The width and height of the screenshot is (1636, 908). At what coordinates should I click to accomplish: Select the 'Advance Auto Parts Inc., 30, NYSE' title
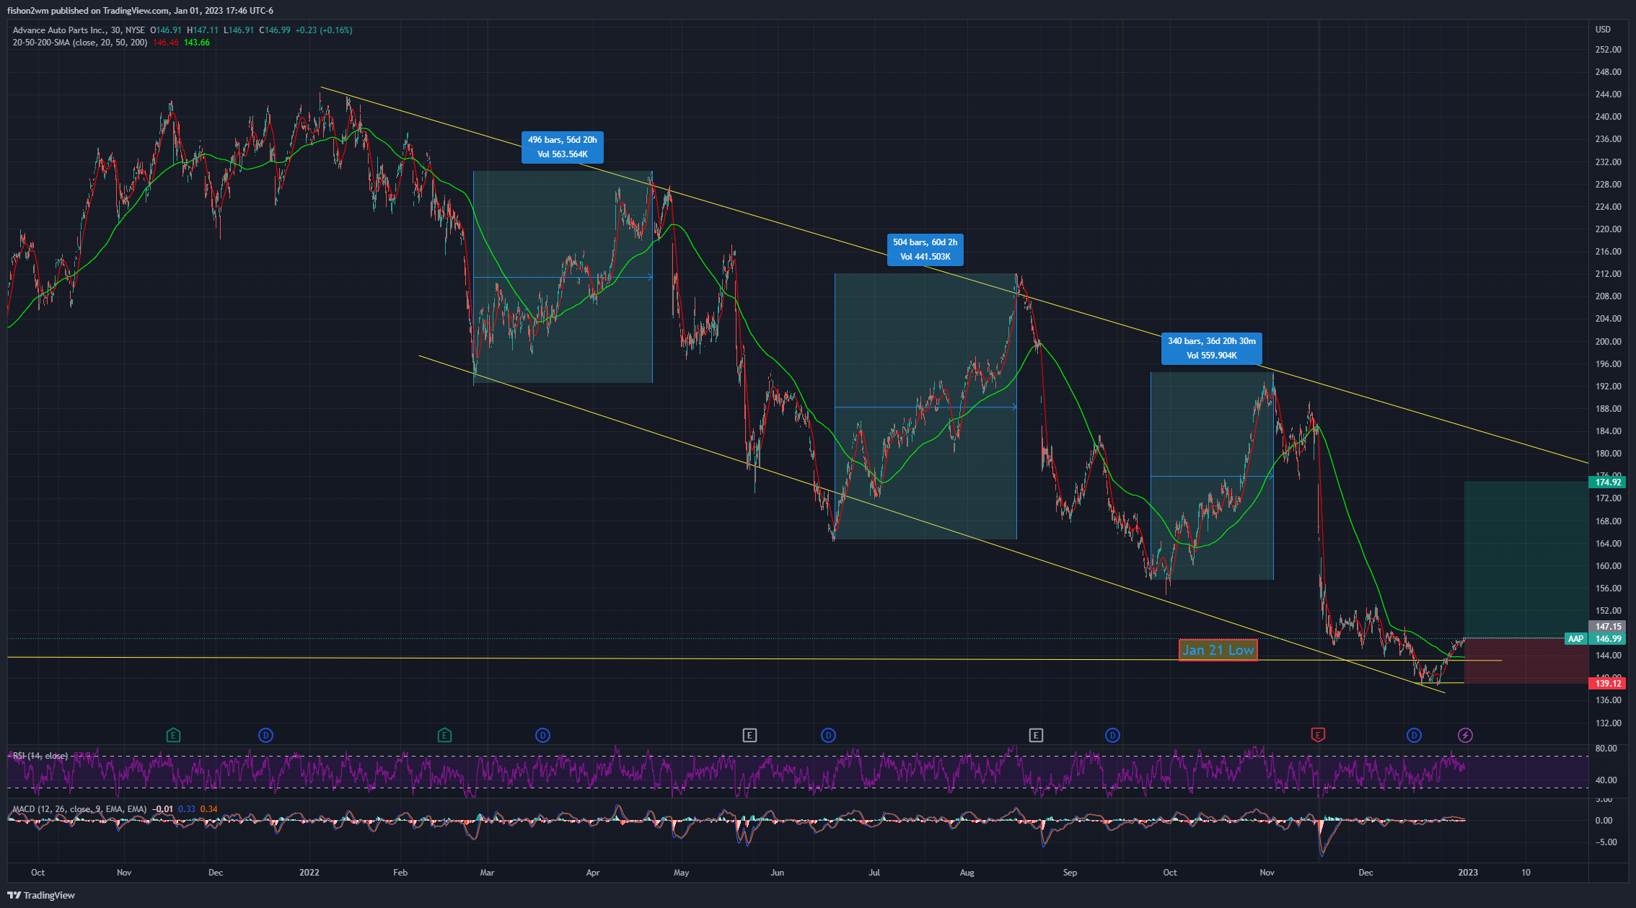(79, 30)
